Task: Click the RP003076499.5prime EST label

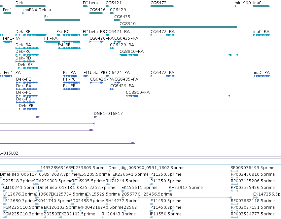Action: point(252,168)
